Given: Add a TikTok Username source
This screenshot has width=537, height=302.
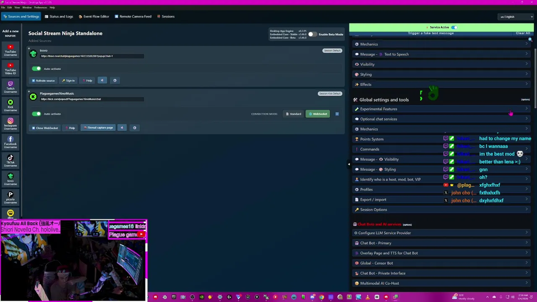Looking at the screenshot, I should 10,161.
